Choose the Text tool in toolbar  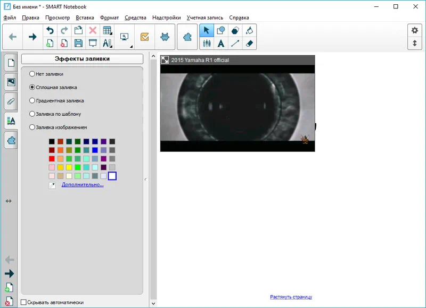[220, 43]
